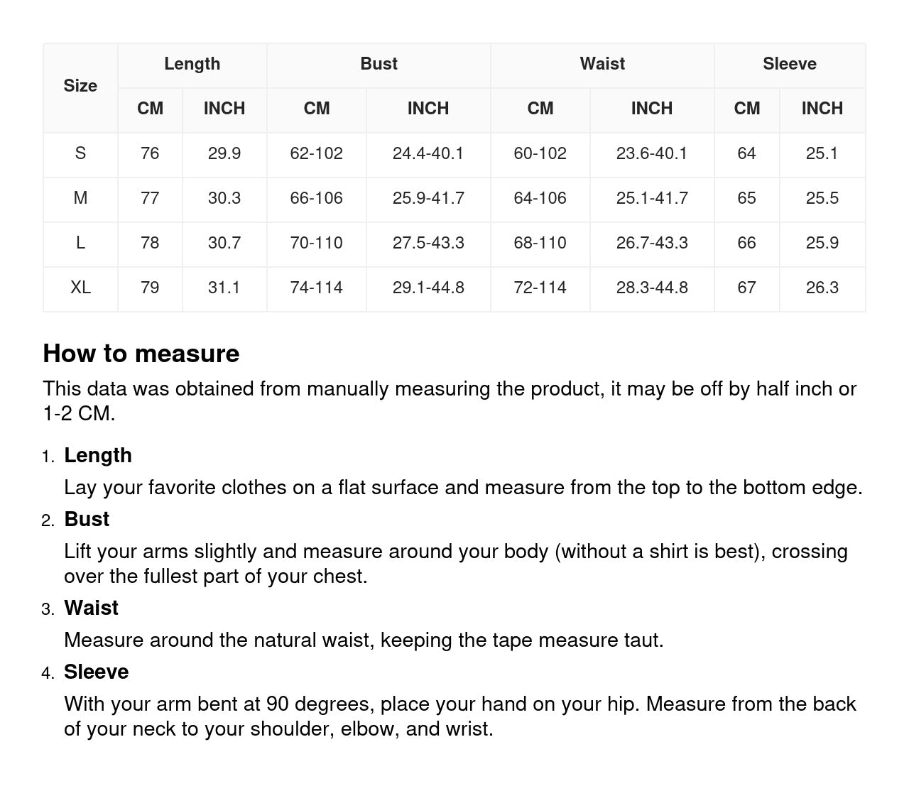Screen dimensions: 909x786
Task: Click the Sleeve heading in measuring instructions
Action: pos(97,672)
